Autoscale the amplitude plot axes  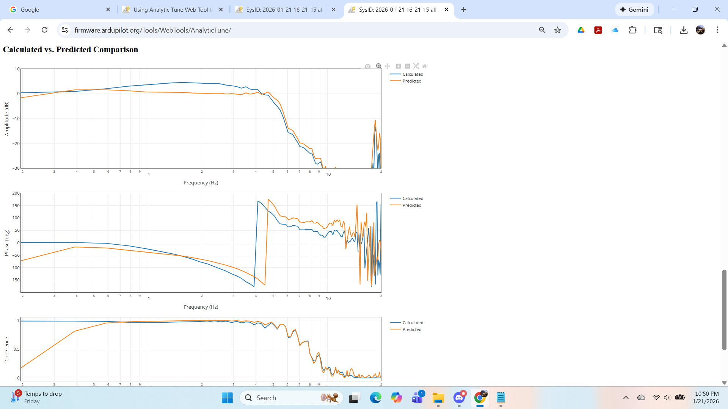click(416, 66)
